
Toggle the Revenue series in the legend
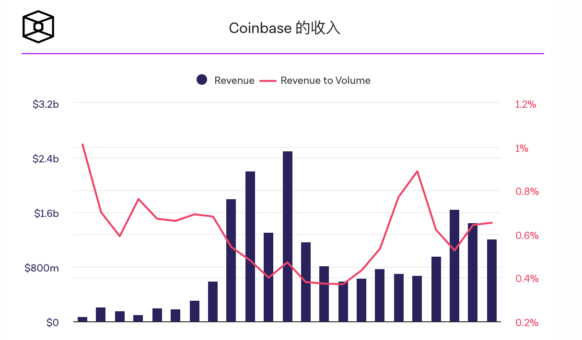pos(234,80)
